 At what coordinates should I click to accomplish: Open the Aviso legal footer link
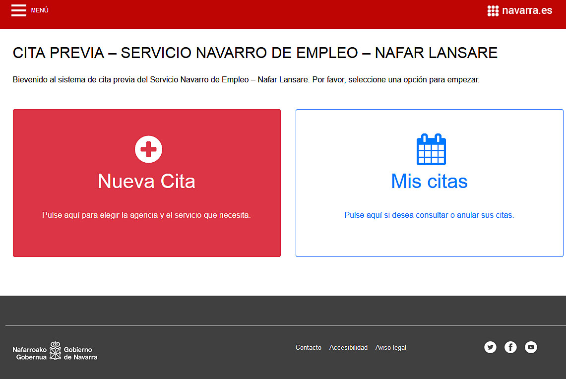390,348
